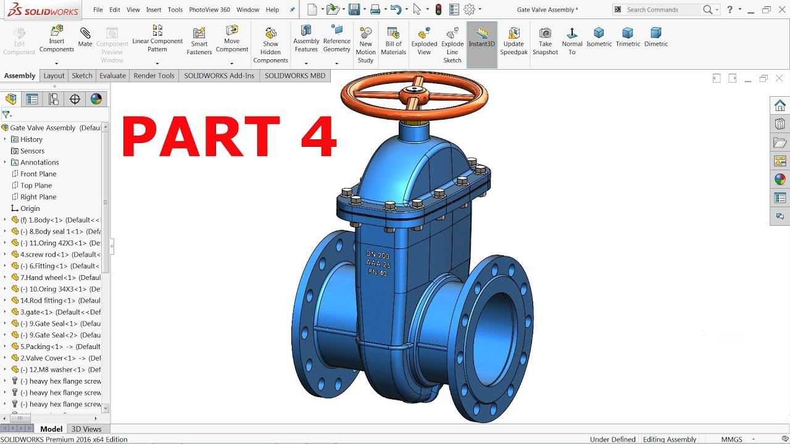Image resolution: width=790 pixels, height=444 pixels.
Task: Open Linear Component Pattern tool
Action: click(x=157, y=38)
